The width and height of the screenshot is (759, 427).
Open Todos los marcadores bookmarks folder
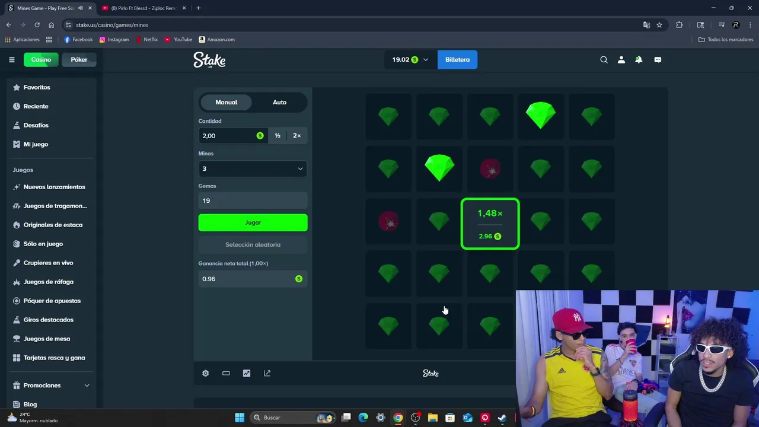[x=725, y=39]
